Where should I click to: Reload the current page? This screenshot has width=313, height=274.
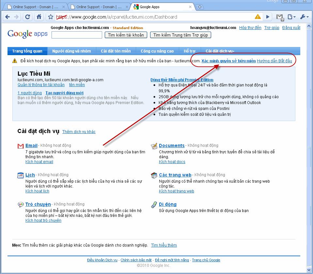pyautogui.click(x=28, y=17)
